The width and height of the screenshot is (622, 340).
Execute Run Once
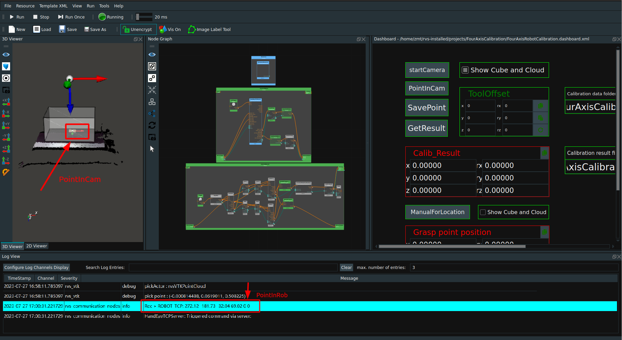71,17
